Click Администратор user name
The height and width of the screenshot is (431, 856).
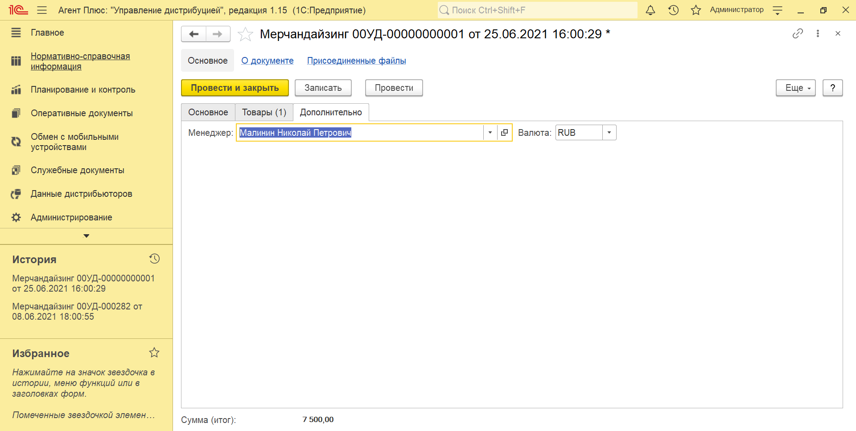coord(737,10)
